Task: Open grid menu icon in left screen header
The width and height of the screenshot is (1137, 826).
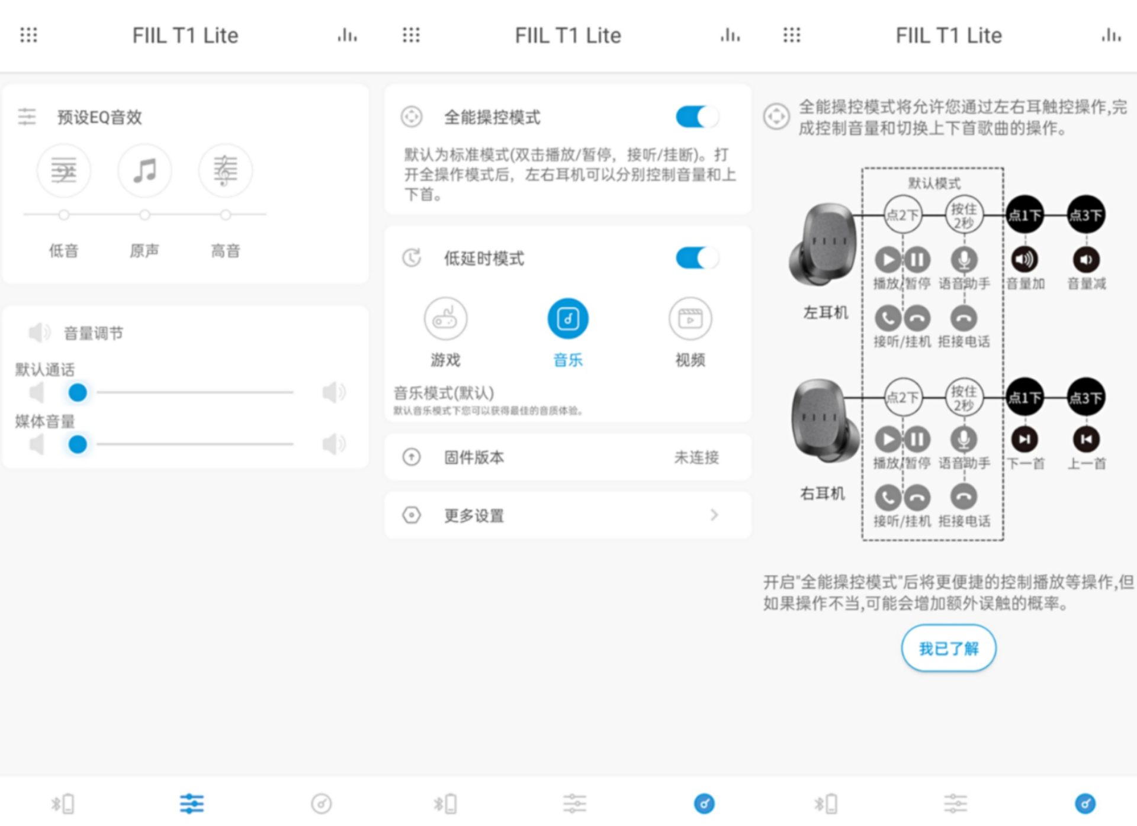Action: click(x=28, y=35)
